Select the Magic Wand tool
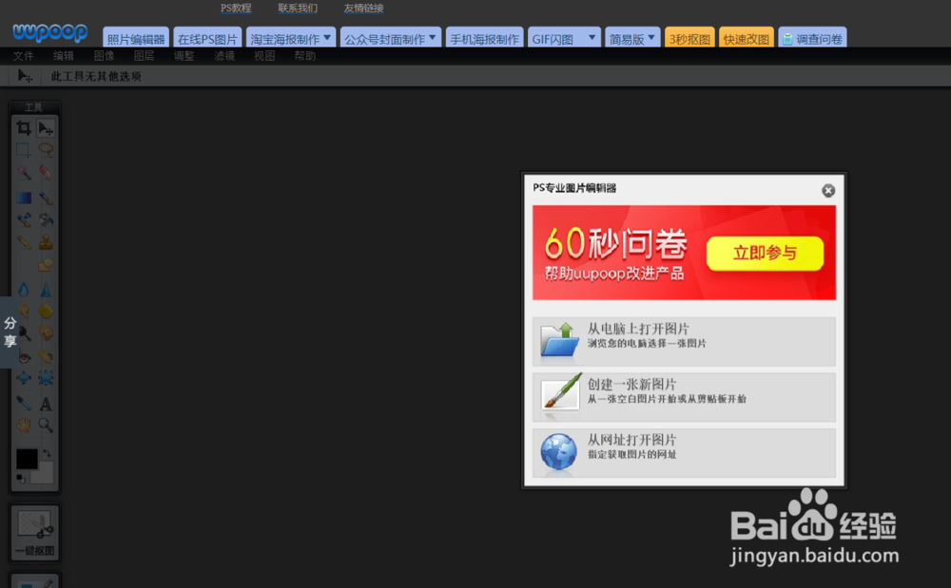 point(24,173)
